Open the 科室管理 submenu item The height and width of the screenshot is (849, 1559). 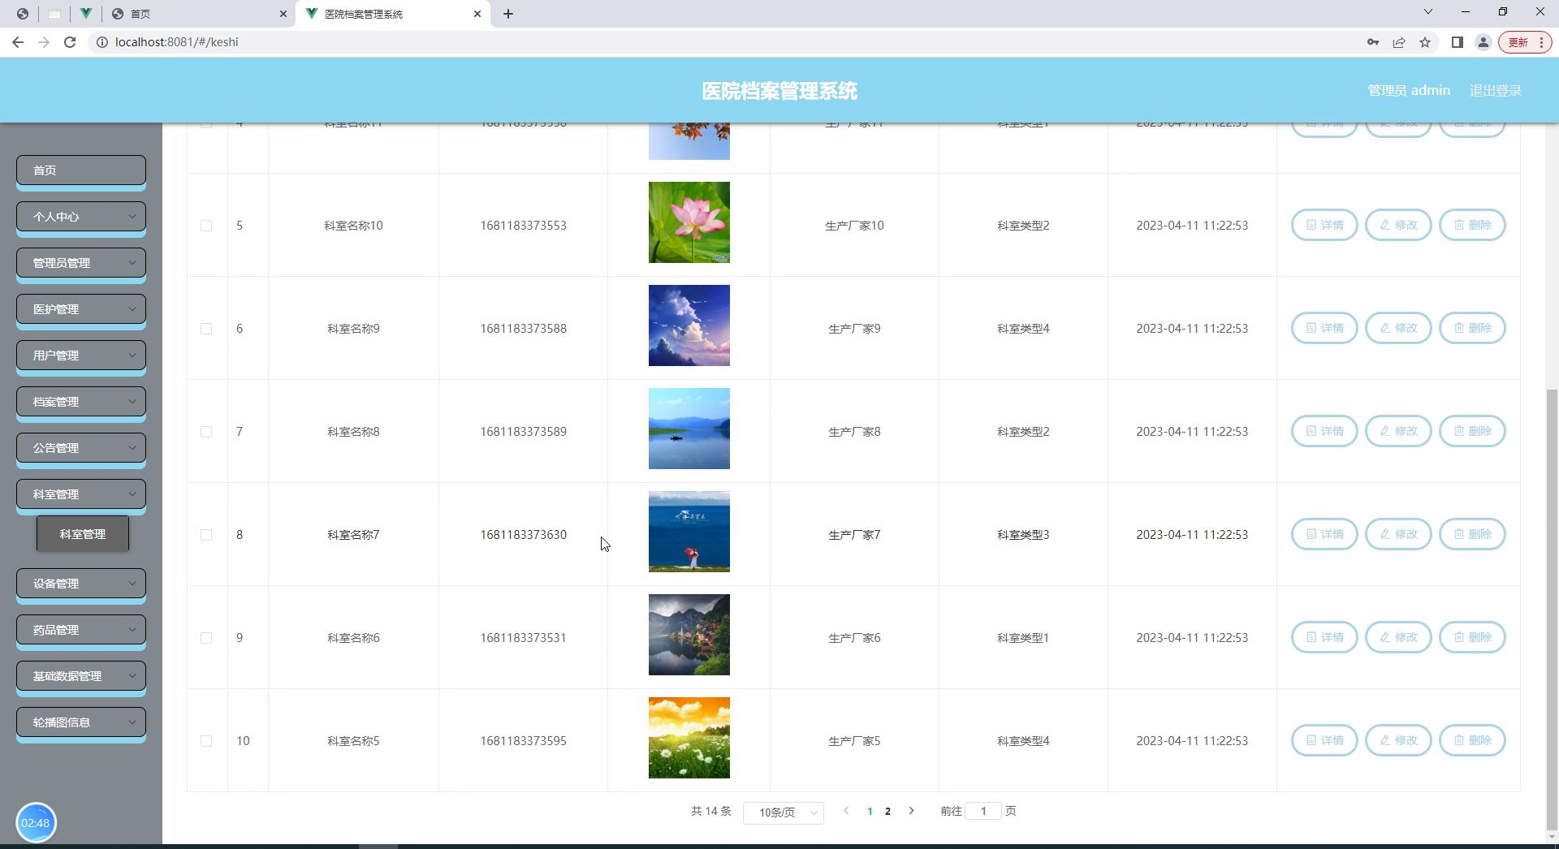pyautogui.click(x=83, y=534)
